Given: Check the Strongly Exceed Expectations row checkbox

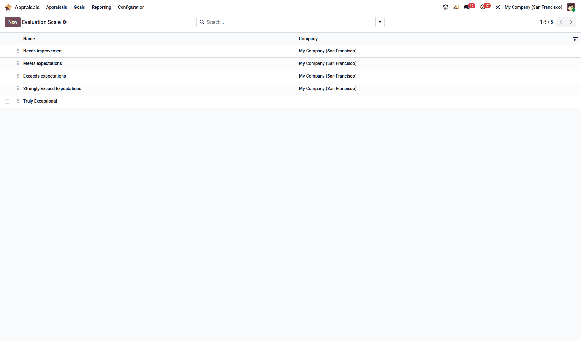Looking at the screenshot, I should pos(7,89).
